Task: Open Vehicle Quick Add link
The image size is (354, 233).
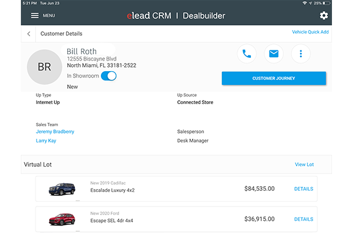Action: pyautogui.click(x=310, y=32)
